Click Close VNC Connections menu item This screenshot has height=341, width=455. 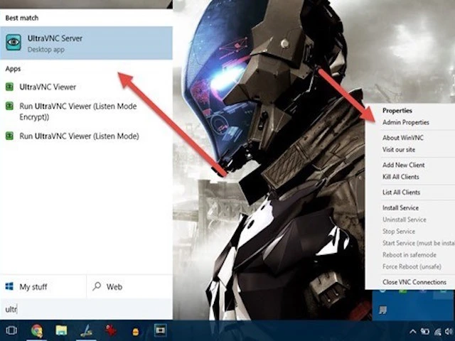(x=414, y=282)
